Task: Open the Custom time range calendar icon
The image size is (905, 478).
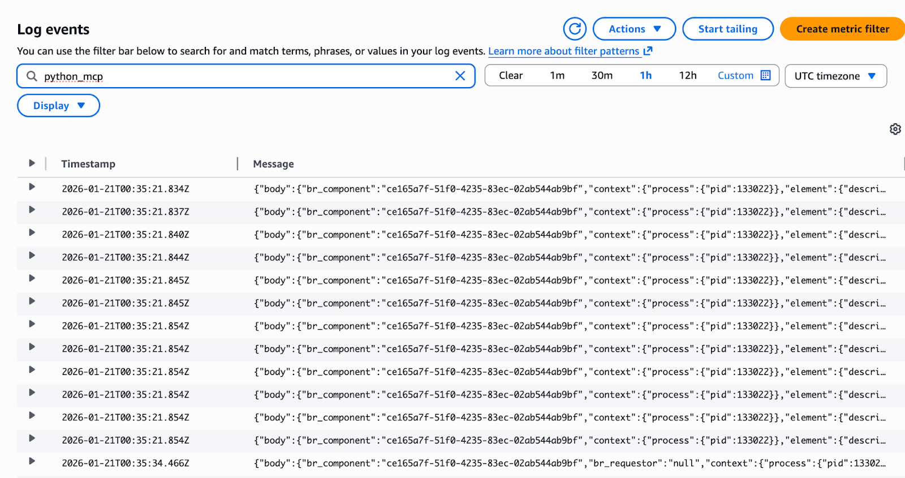Action: pos(766,75)
